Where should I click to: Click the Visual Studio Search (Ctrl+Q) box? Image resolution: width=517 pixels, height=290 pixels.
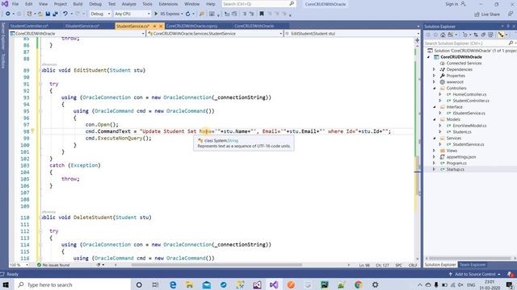[x=258, y=4]
